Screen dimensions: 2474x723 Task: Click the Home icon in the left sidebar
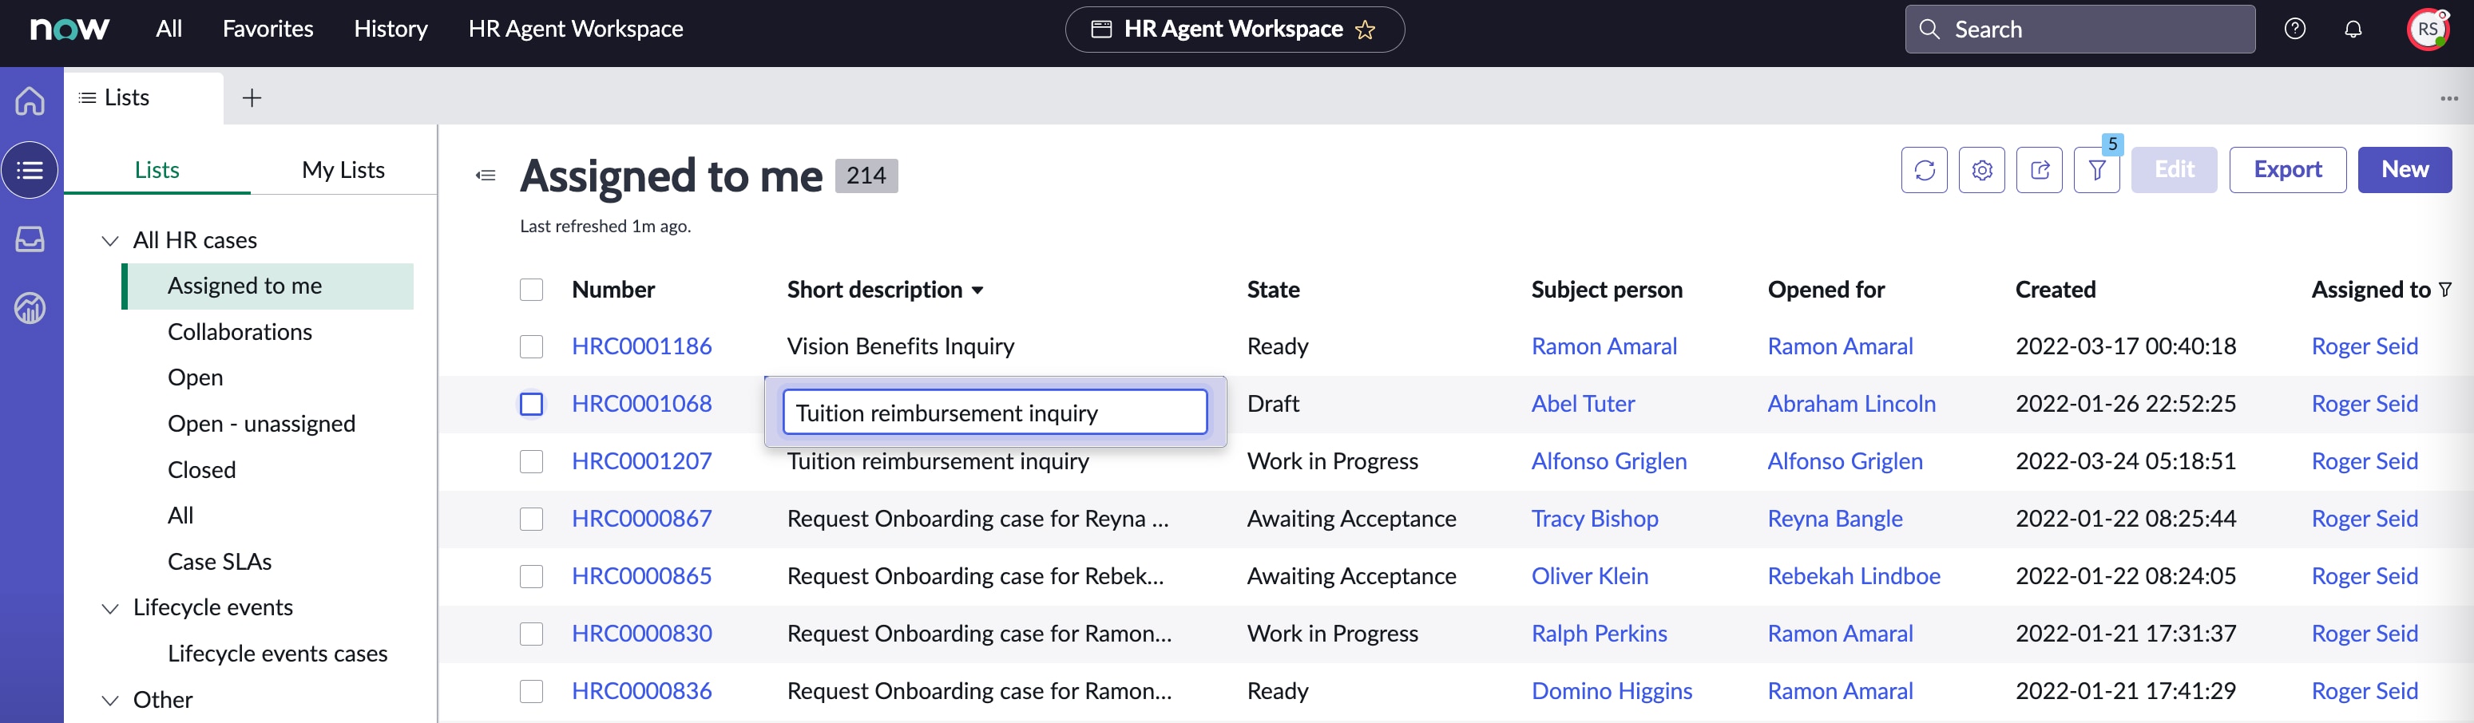pos(30,101)
